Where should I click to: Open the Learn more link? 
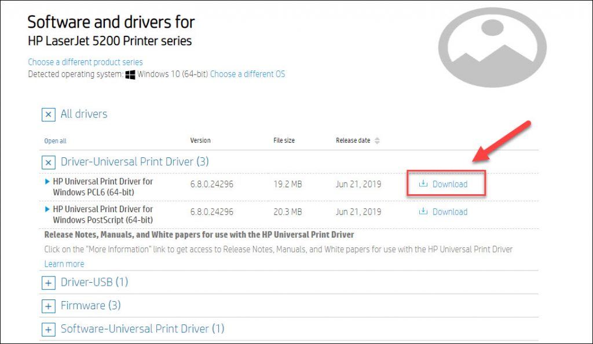pos(64,264)
